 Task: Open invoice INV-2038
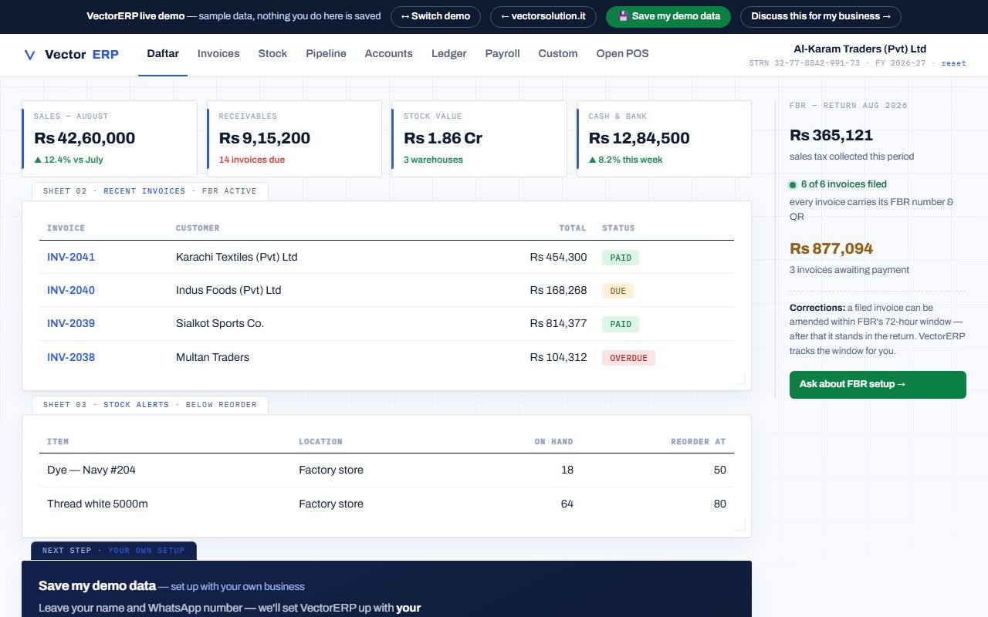click(71, 357)
